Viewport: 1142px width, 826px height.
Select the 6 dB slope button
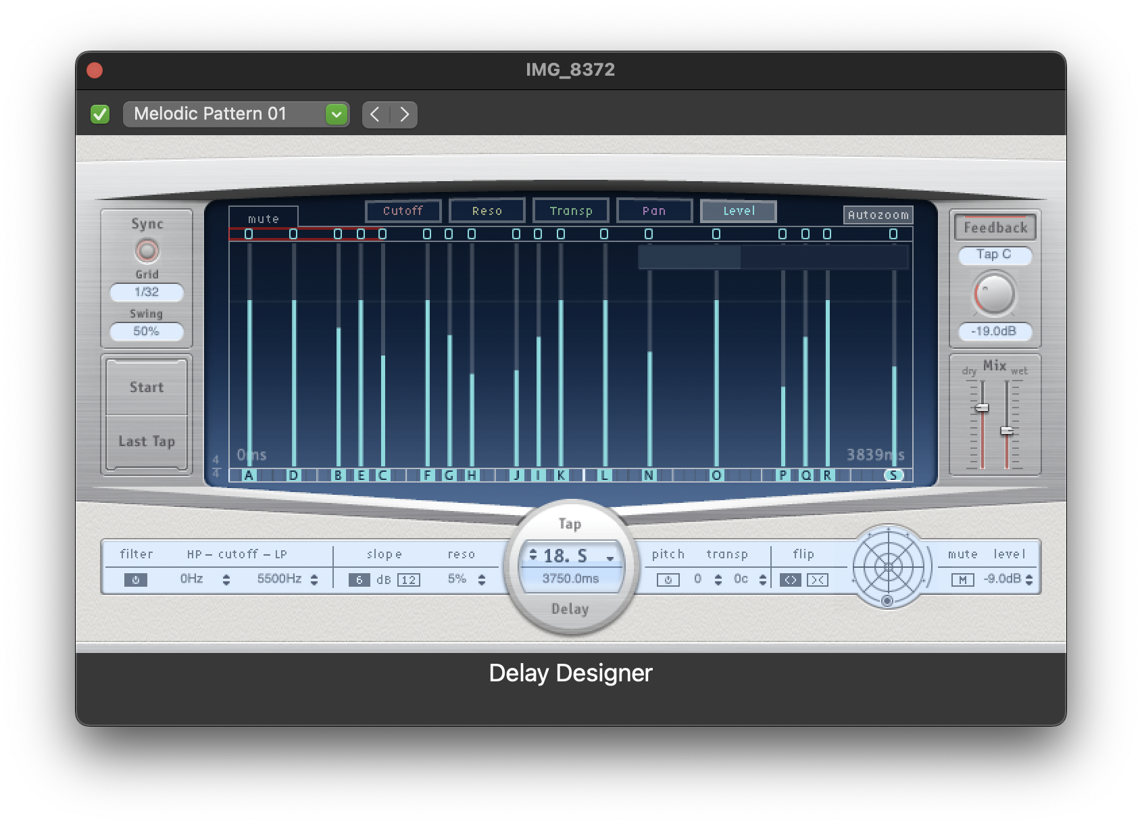(359, 579)
